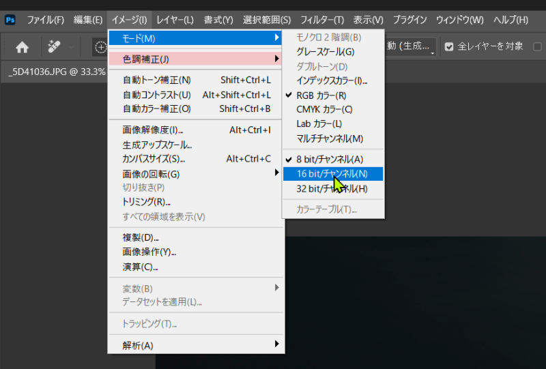Select 16 bit/チャンネル
The height and width of the screenshot is (369, 546).
pos(332,174)
